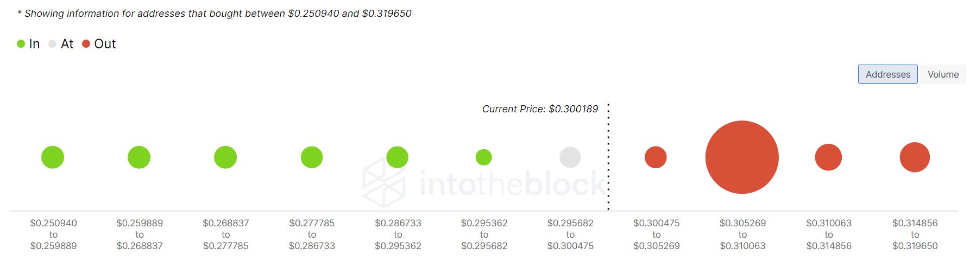
Task: Click the red bubble for $0.310063 range
Action: point(828,157)
